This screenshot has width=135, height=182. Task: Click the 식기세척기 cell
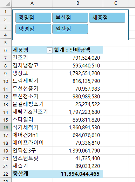[x=32, y=128]
